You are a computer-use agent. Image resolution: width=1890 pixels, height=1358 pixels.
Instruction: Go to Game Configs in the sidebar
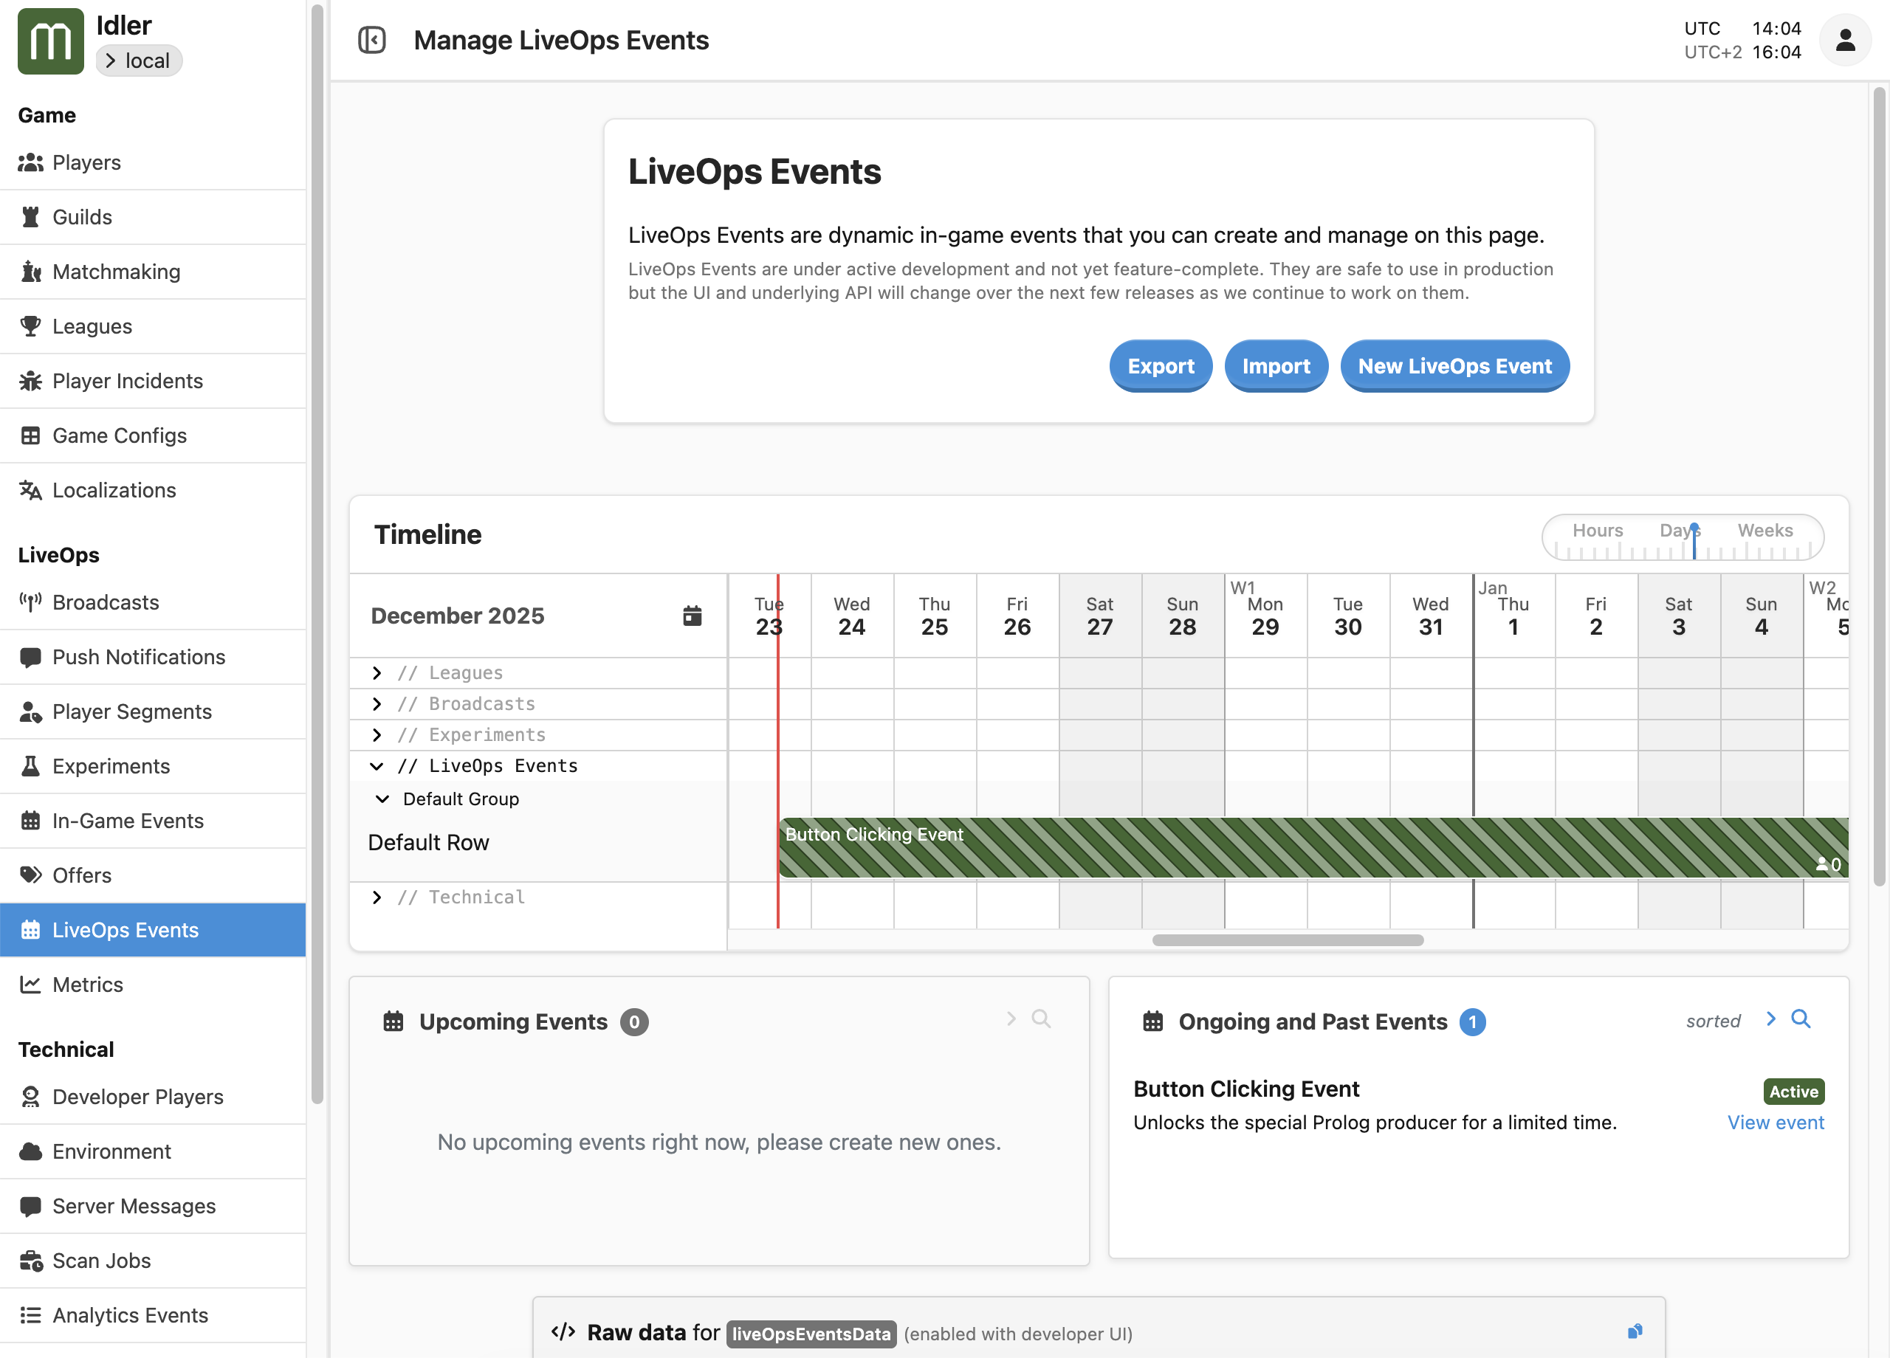[119, 435]
